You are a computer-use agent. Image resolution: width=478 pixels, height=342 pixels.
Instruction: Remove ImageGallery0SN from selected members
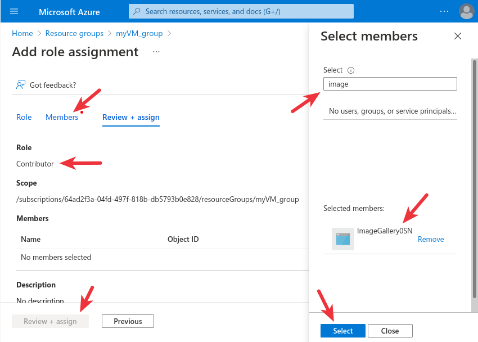tap(431, 240)
